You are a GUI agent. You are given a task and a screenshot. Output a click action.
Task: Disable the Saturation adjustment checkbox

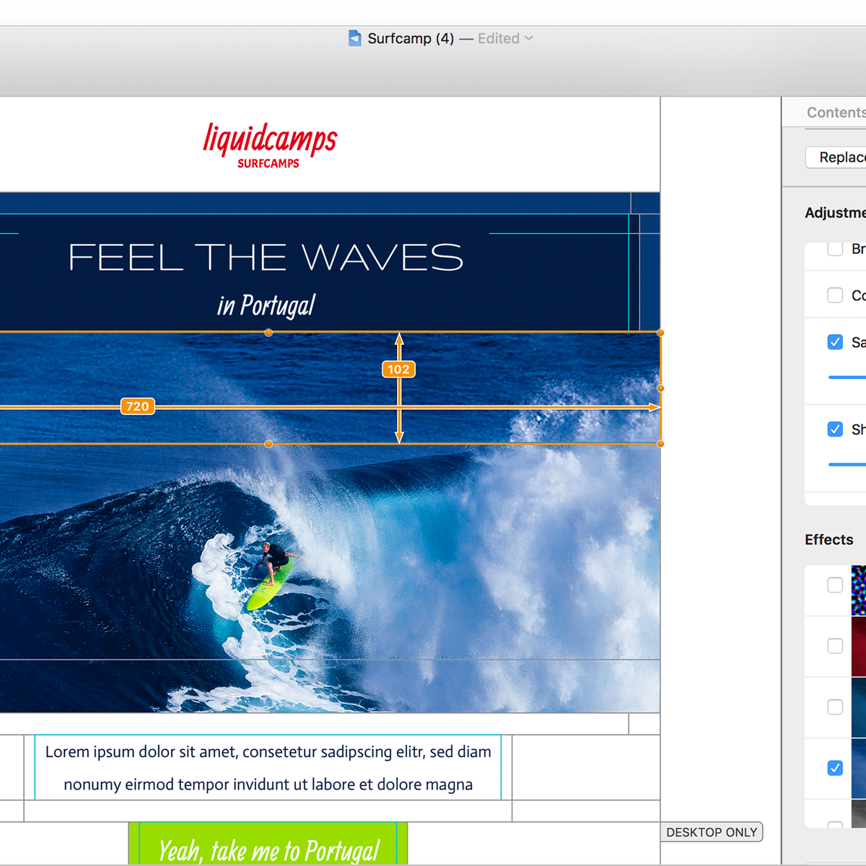[x=835, y=342]
